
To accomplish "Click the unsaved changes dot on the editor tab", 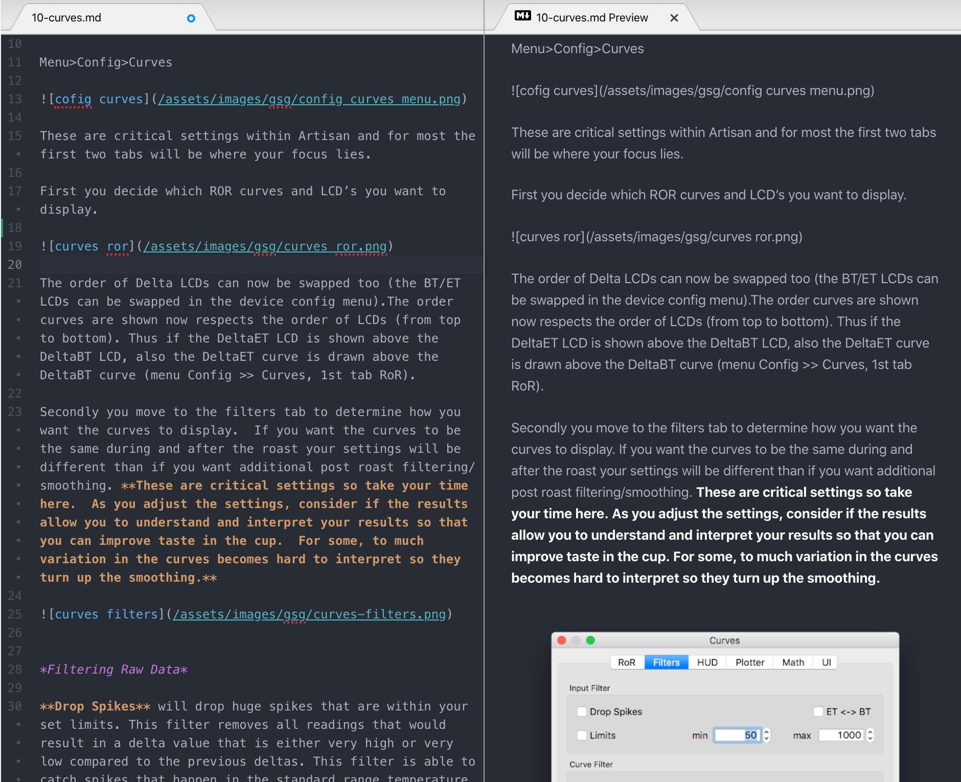I will click(191, 18).
